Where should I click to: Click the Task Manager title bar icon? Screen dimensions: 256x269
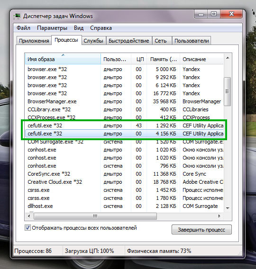[x=17, y=16]
